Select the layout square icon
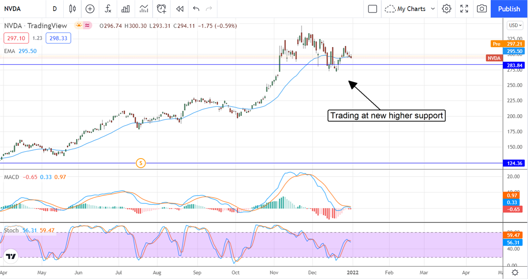Viewport: 528px width, 279px height. point(373,9)
